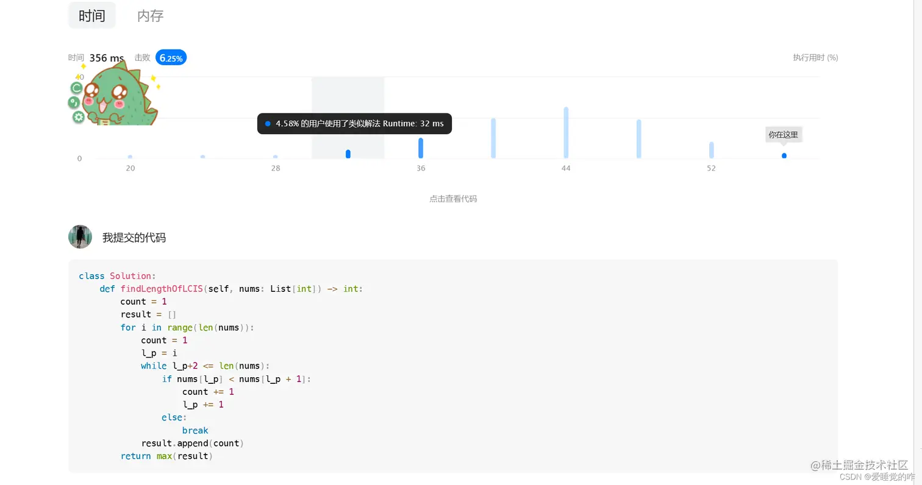This screenshot has height=485, width=922.
Task: Click the blue 6.25% badge
Action: tap(171, 58)
